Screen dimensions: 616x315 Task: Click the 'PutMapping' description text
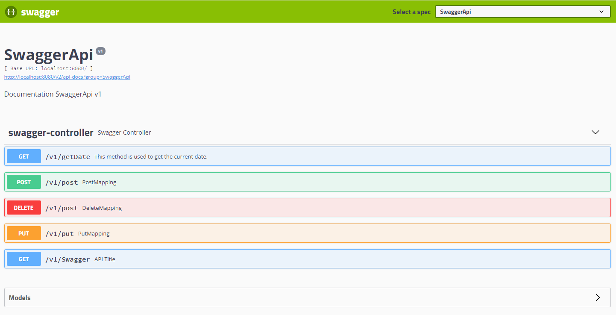coord(94,234)
